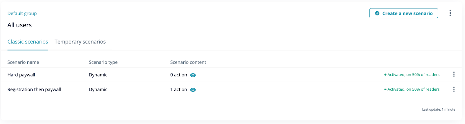
Task: Open the Registration then paywall scenario
Action: click(x=34, y=89)
